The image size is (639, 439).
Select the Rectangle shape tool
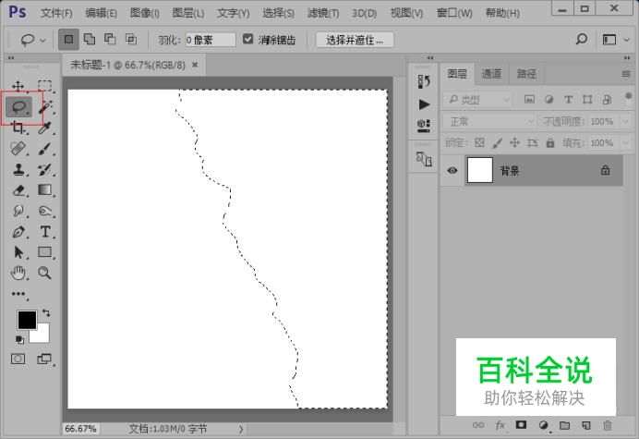[x=45, y=252]
